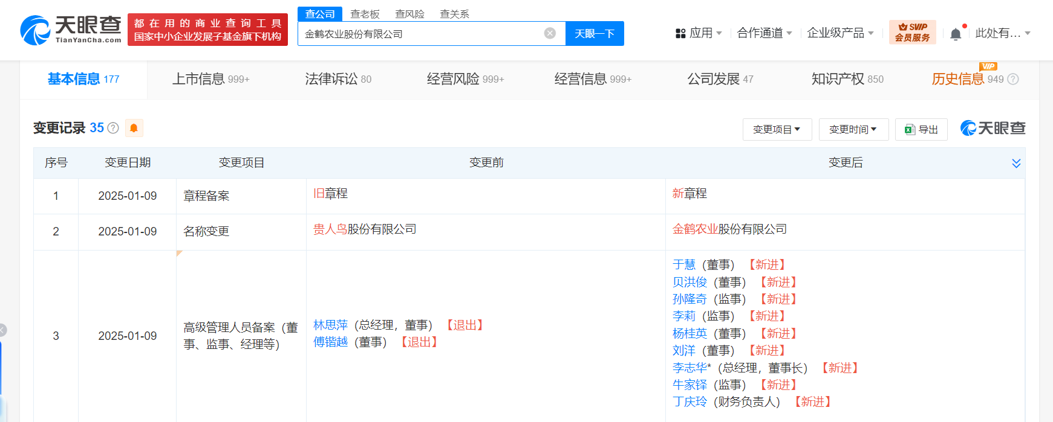Open the SVIP member service badge

pos(912,32)
